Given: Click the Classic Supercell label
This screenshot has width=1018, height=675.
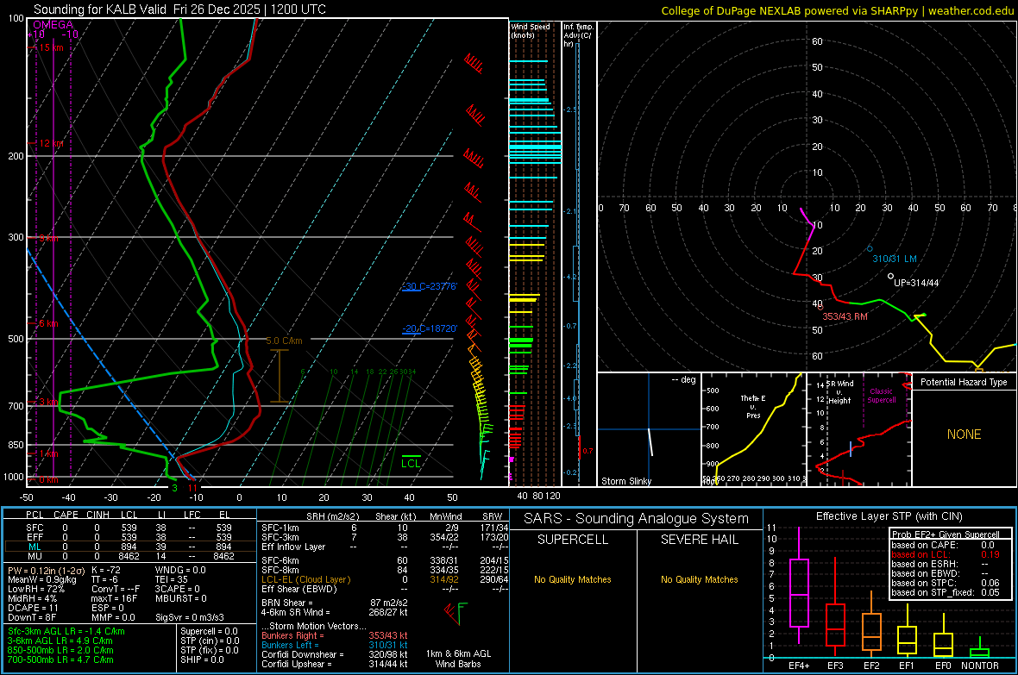Looking at the screenshot, I should coord(881,396).
